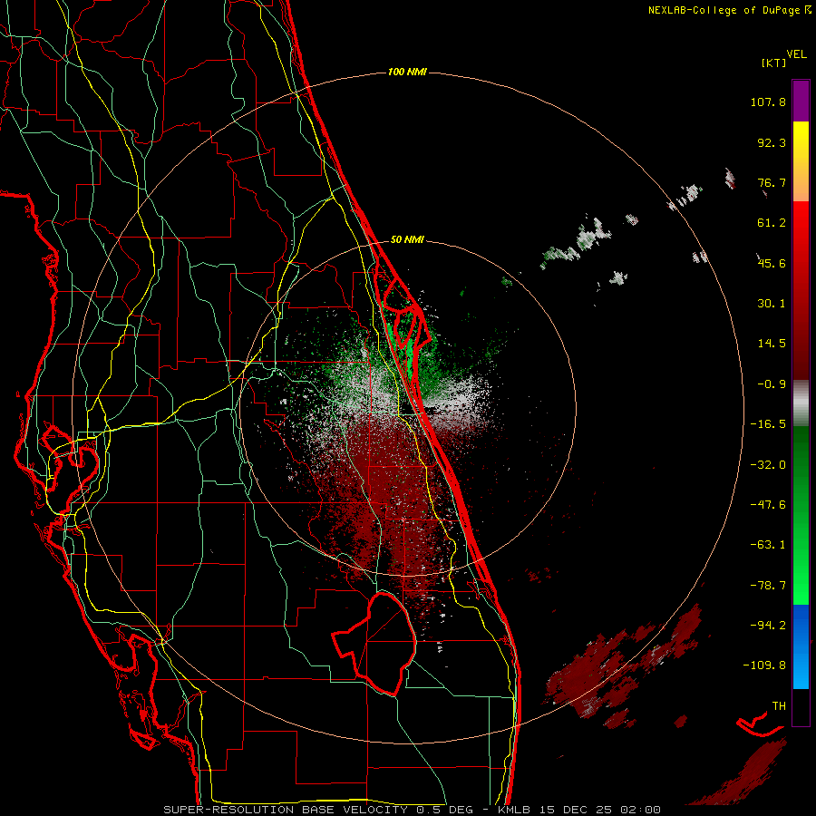Pick the blue segment of the color bar
Image resolution: width=816 pixels, height=816 pixels.
(801, 646)
